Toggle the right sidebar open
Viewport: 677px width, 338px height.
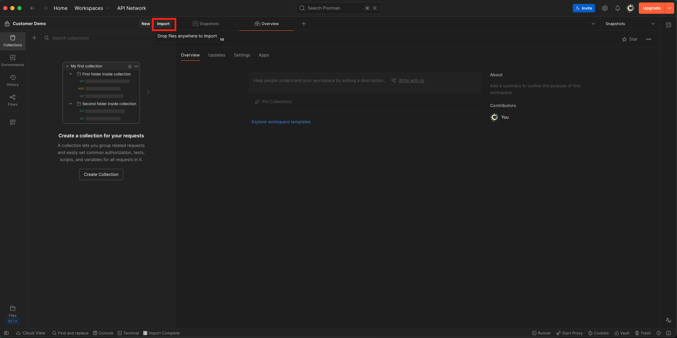(x=668, y=333)
